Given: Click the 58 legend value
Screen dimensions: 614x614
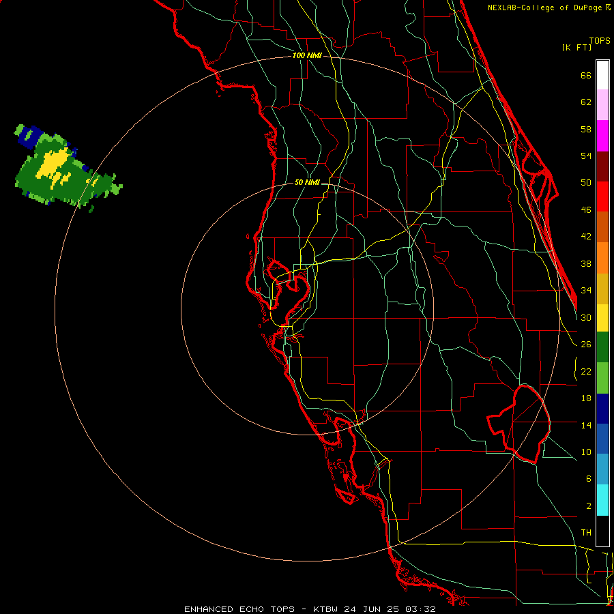Looking at the screenshot, I should [x=586, y=129].
